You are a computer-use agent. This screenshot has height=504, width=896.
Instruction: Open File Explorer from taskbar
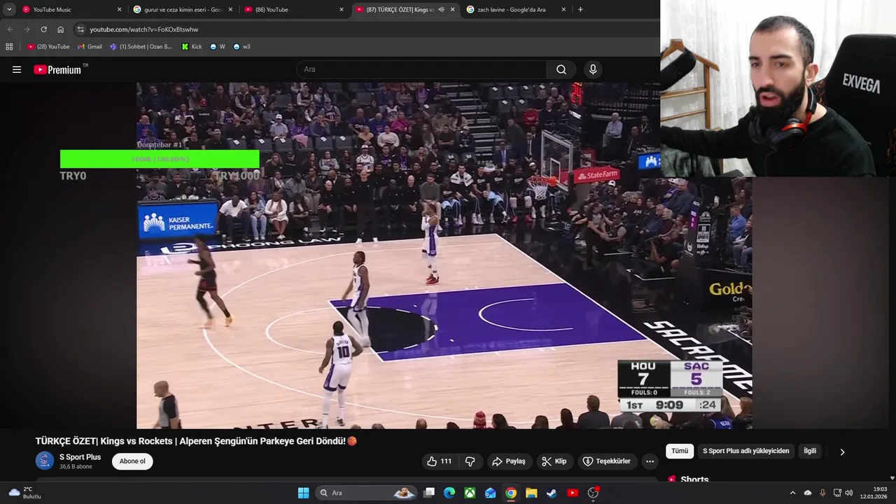tap(531, 493)
